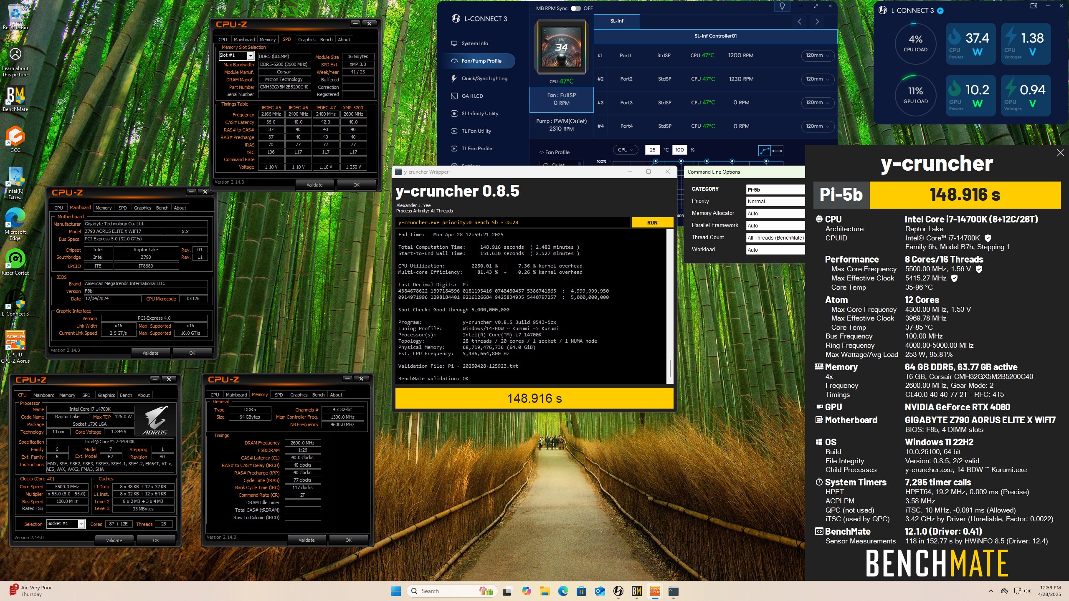Open the Recycle Bin desktop icon
Image resolution: width=1069 pixels, height=601 pixels.
click(15, 17)
